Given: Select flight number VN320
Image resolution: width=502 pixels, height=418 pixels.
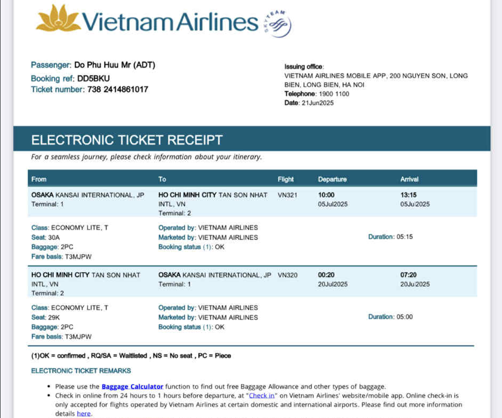Looking at the screenshot, I should [x=287, y=275].
